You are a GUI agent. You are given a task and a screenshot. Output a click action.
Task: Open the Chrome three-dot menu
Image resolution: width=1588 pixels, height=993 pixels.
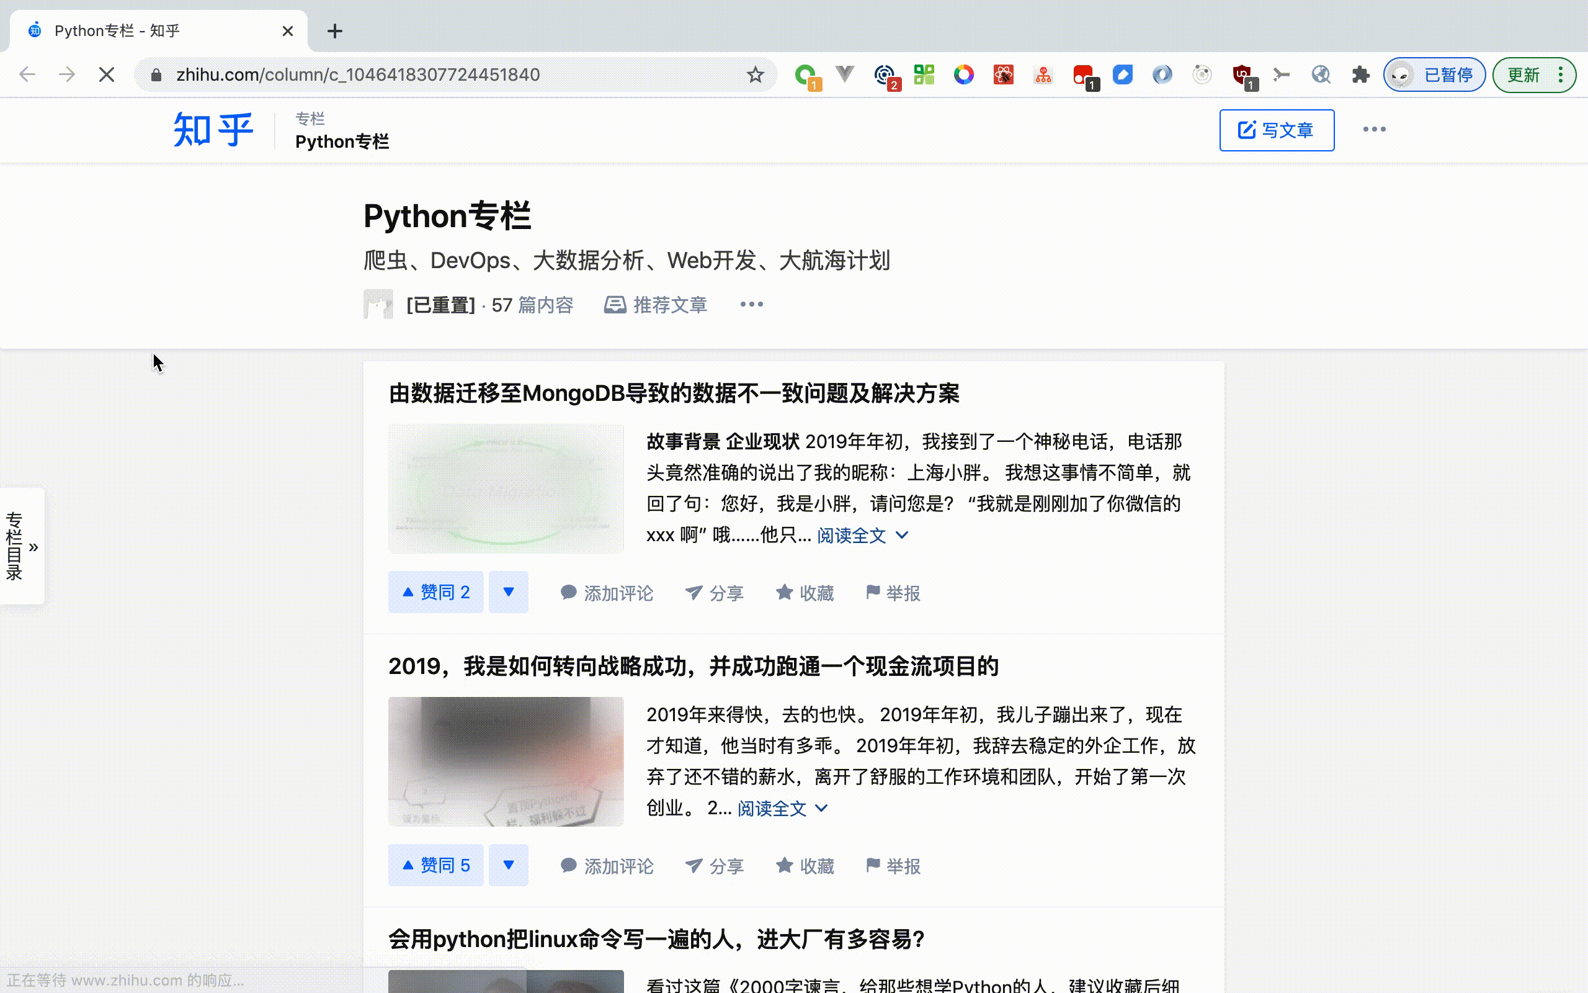1561,75
